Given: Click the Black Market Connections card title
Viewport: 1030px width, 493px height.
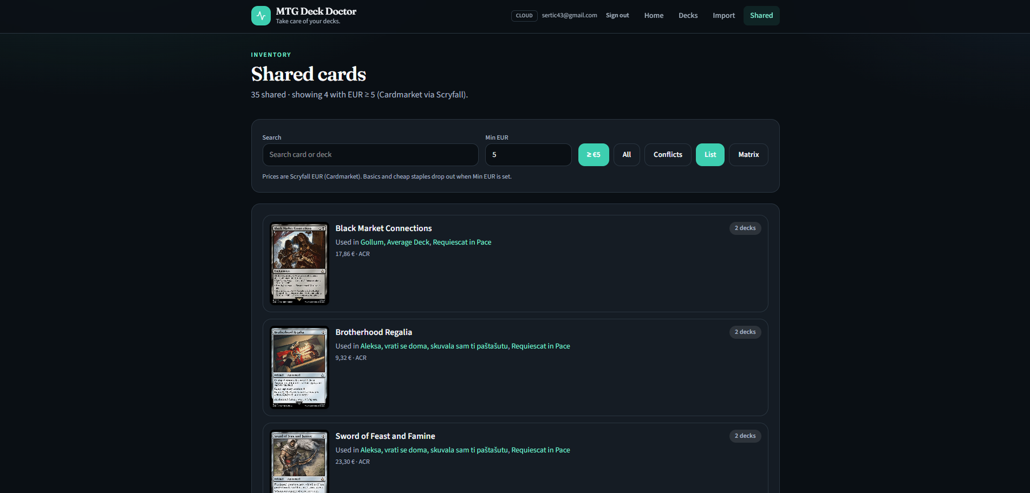Looking at the screenshot, I should [384, 228].
